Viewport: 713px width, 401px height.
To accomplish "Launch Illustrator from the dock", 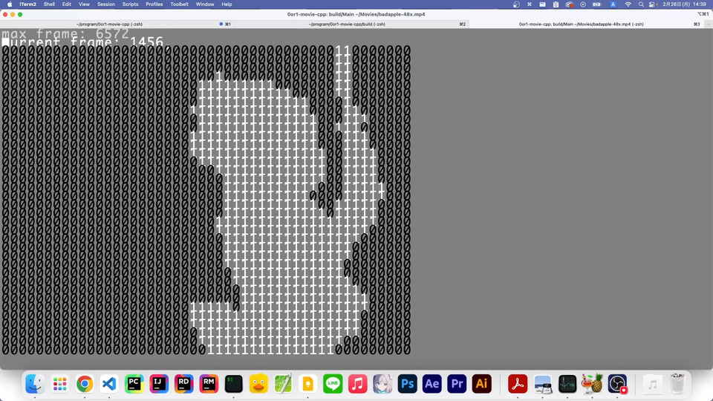I will click(481, 384).
